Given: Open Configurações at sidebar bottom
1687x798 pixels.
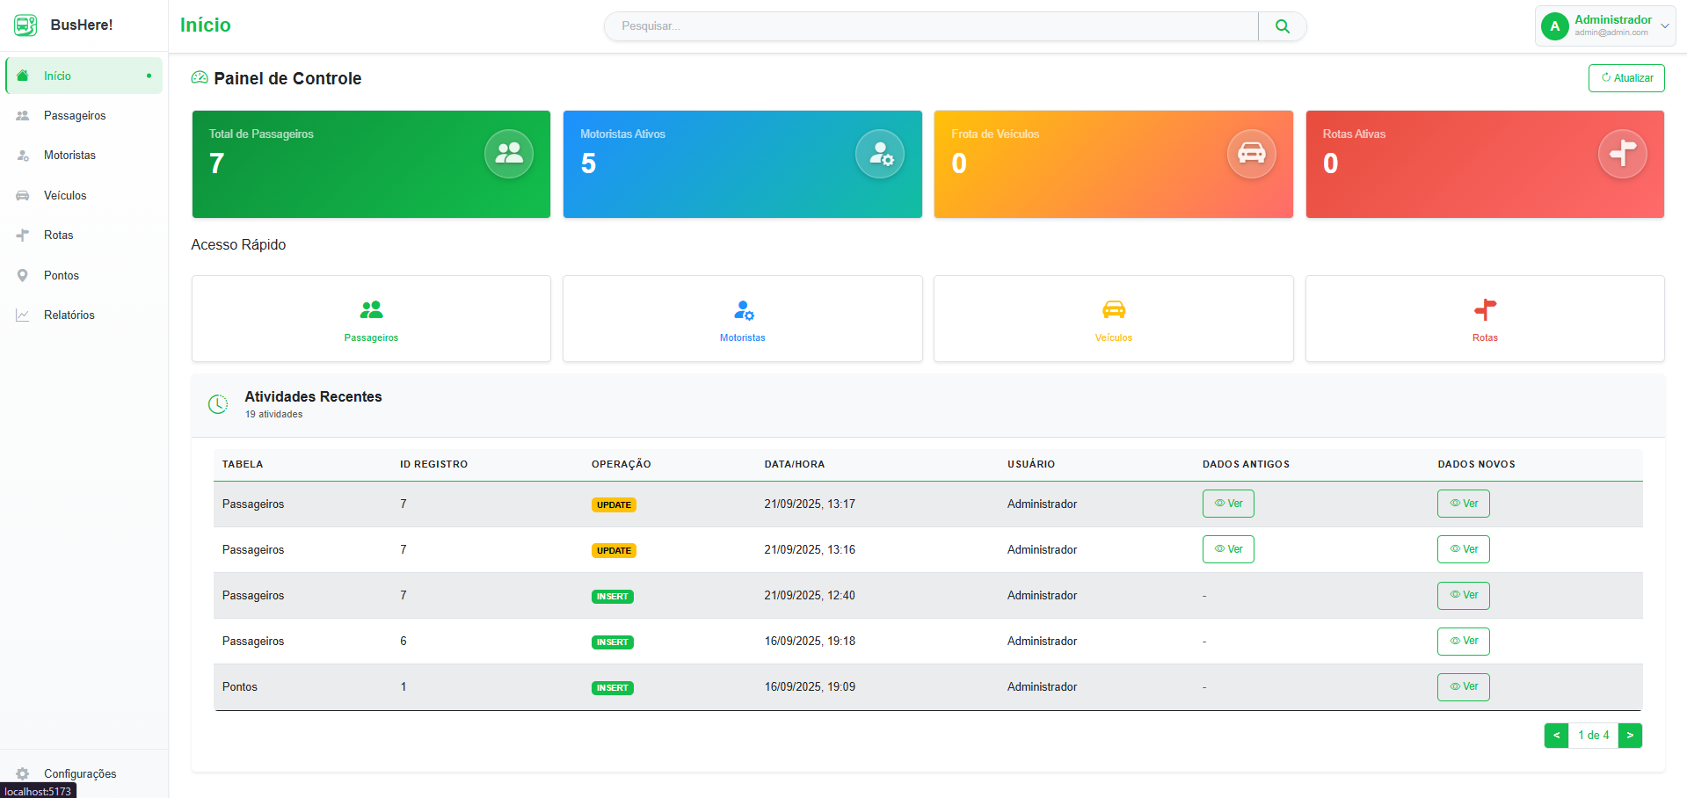Looking at the screenshot, I should [x=79, y=773].
